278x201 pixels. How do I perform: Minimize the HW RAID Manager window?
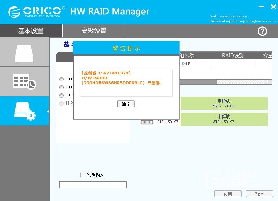click(x=262, y=7)
